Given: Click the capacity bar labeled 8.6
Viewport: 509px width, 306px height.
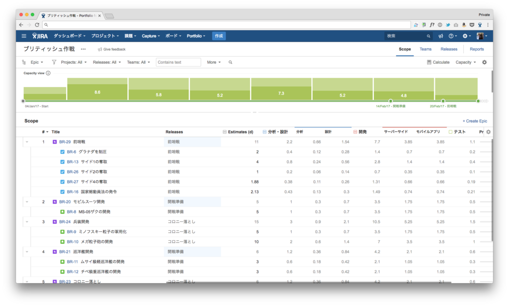Looking at the screenshot, I should tap(97, 89).
